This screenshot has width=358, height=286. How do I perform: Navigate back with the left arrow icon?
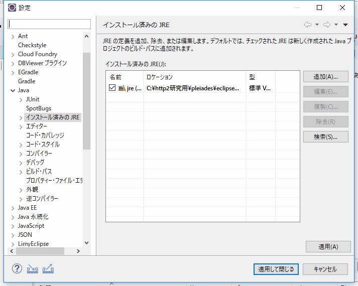[x=308, y=25]
